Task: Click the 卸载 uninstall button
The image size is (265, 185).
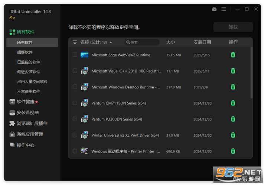Action: 233,27
